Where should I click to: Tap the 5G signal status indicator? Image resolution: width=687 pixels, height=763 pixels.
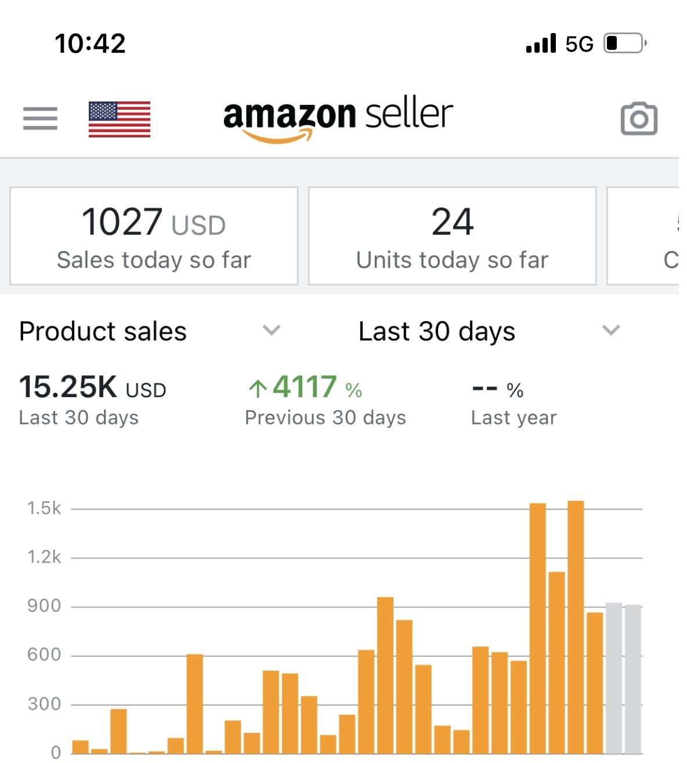[x=579, y=44]
